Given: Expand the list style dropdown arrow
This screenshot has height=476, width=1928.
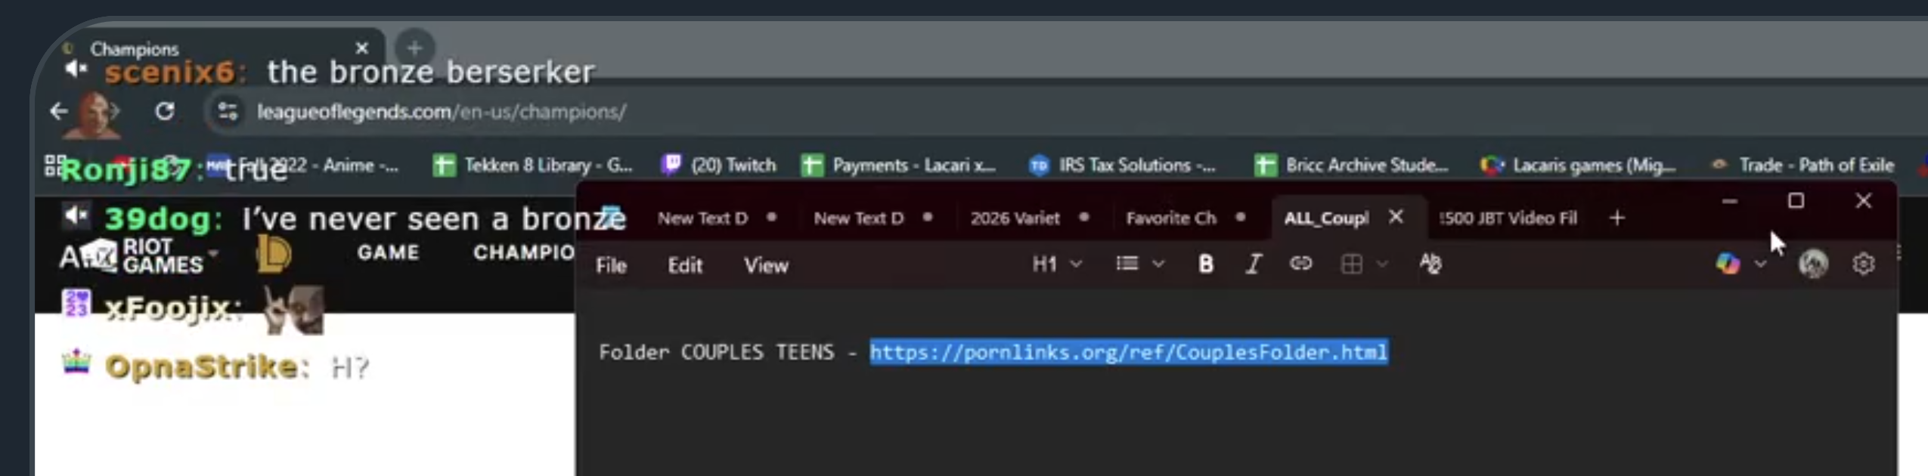Looking at the screenshot, I should coord(1158,264).
